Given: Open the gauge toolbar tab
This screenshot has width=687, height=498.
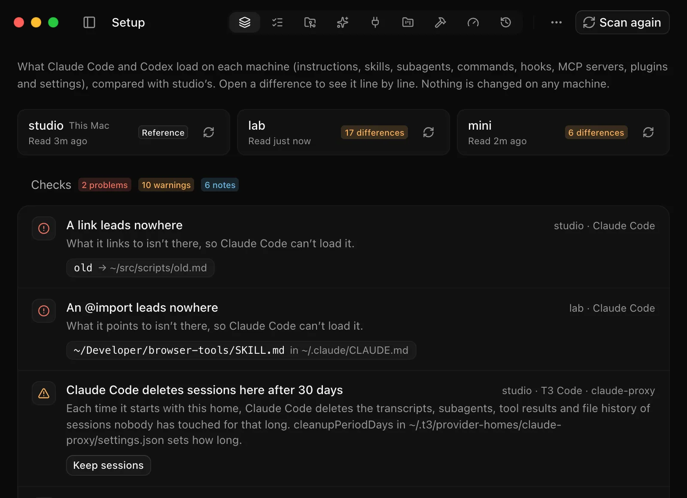Looking at the screenshot, I should 473,22.
